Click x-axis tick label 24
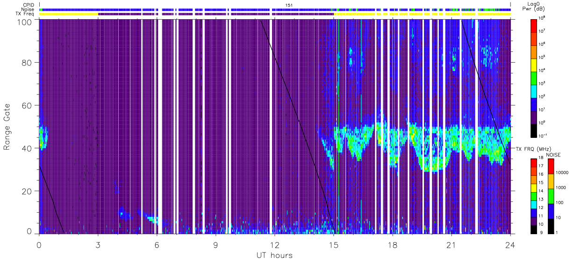 510,245
